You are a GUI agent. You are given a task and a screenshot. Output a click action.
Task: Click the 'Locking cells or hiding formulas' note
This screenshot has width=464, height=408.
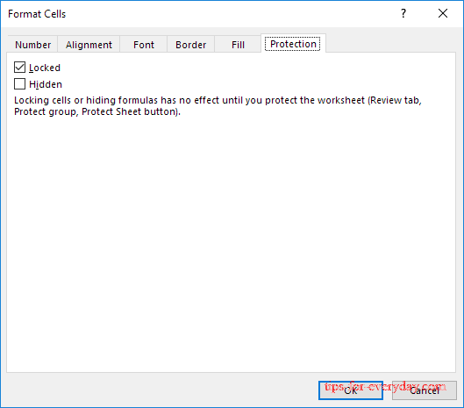pyautogui.click(x=218, y=105)
